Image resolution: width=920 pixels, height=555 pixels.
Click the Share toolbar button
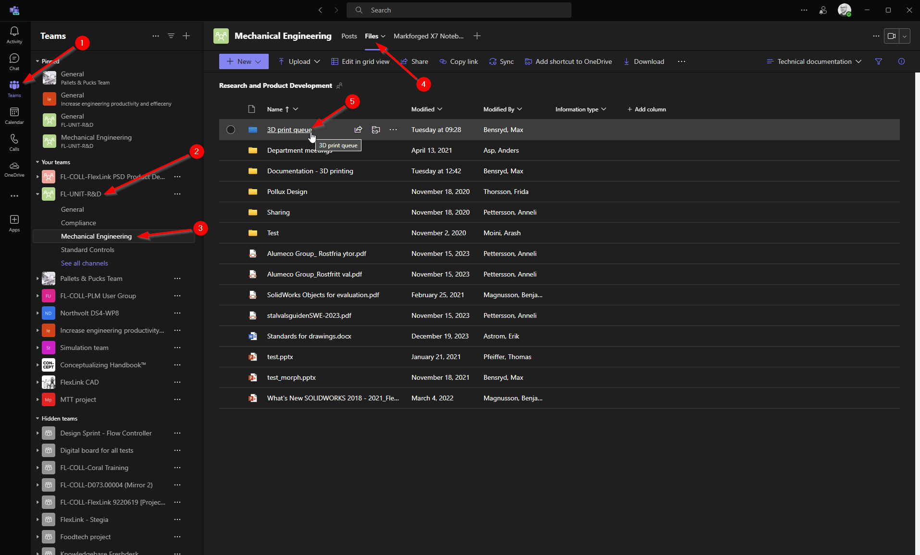(x=414, y=61)
